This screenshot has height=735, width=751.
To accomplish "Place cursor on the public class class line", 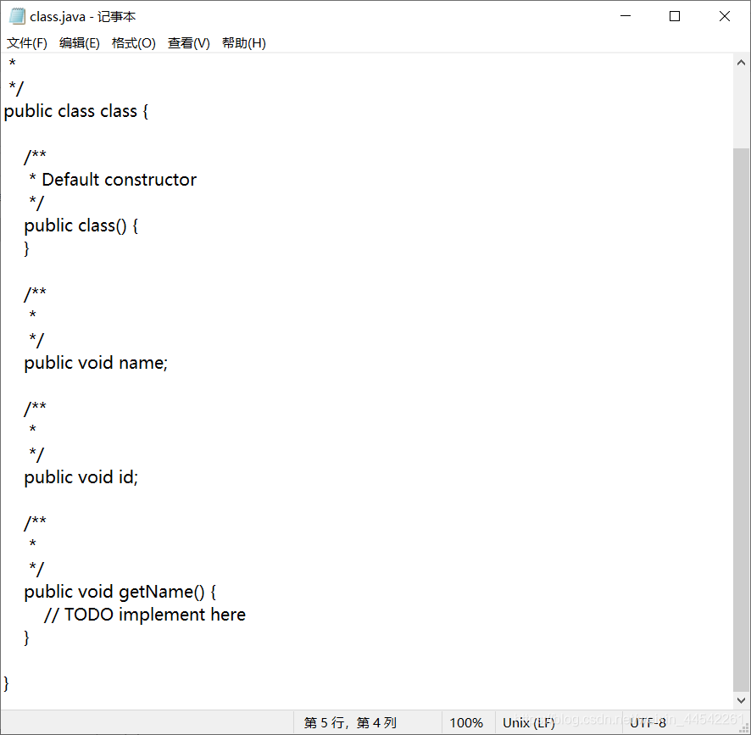I will (x=76, y=111).
